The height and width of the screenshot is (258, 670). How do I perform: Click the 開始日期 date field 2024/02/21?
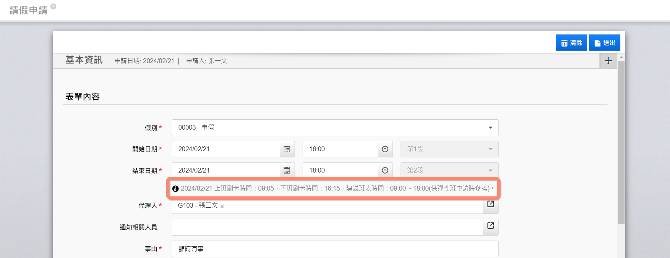tap(226, 149)
